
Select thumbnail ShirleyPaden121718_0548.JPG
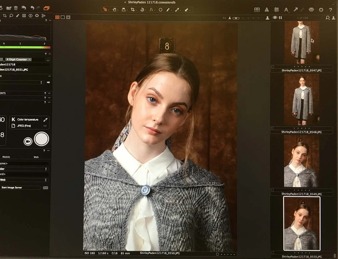coord(302,99)
